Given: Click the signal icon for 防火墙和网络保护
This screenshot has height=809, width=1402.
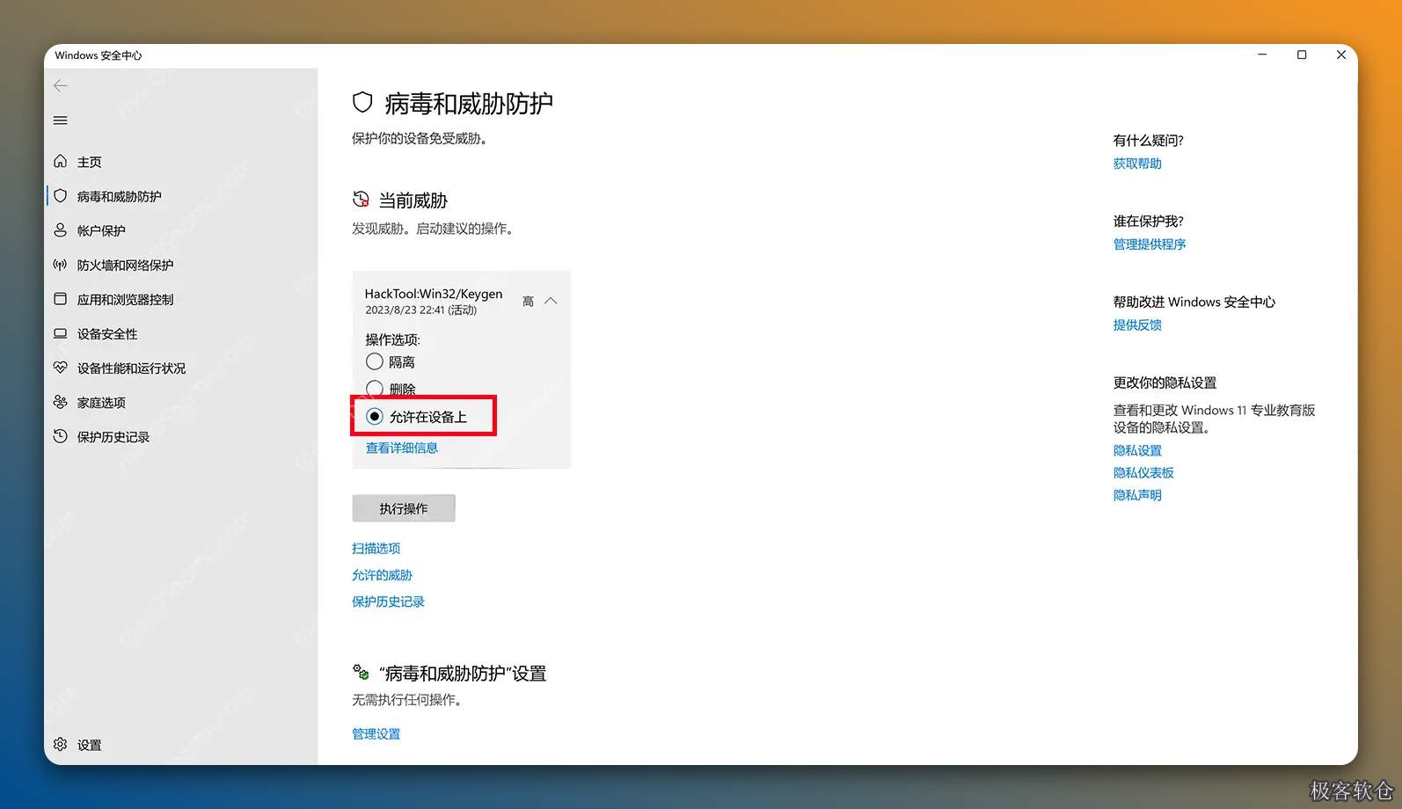Looking at the screenshot, I should point(61,264).
